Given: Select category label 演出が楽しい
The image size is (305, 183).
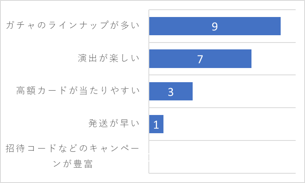Looking at the screenshot, I should coord(109,58).
